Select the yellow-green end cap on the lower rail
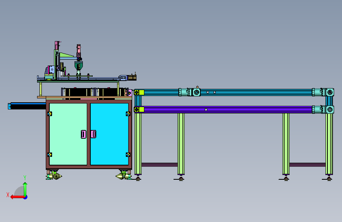 139,109
